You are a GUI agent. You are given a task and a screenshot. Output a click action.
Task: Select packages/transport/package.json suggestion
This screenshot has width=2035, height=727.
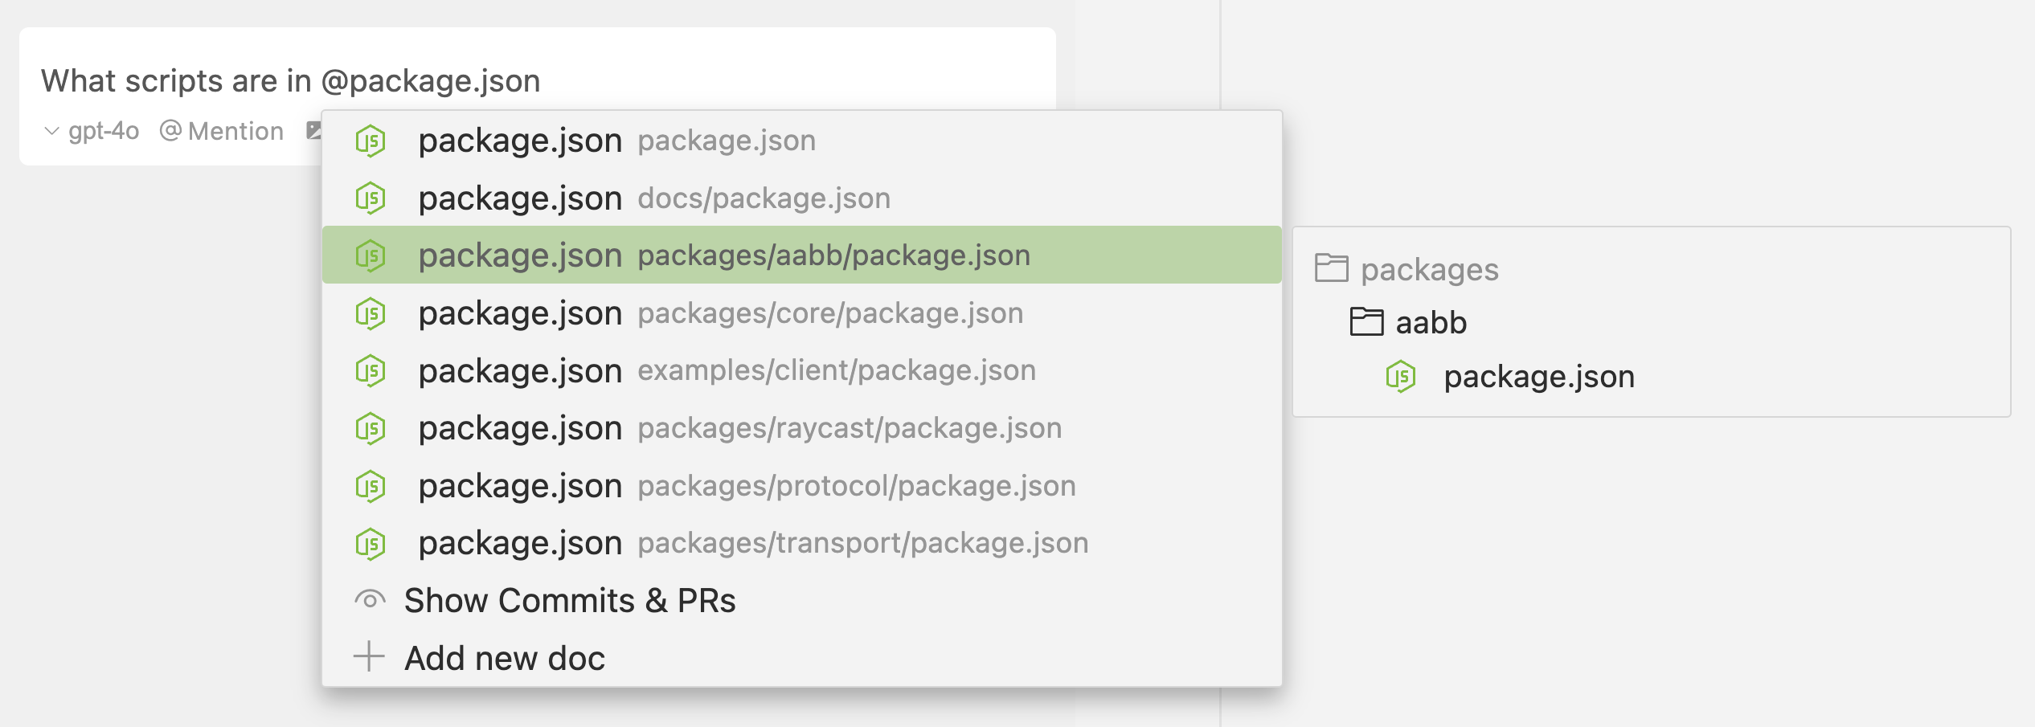click(x=862, y=543)
